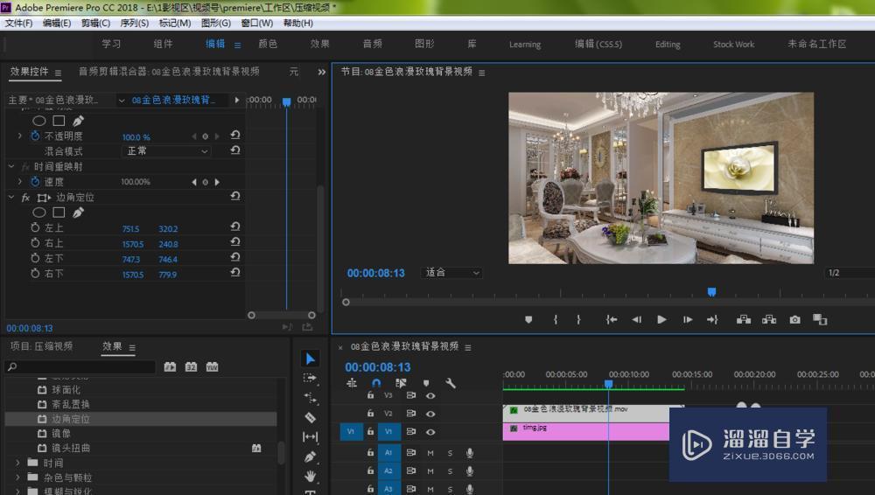Open playback resolution dropdown 1/2

[850, 273]
